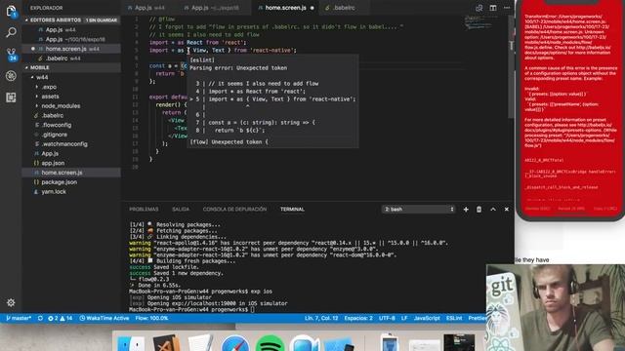Change indentation via Espacios: 2
The width and height of the screenshot is (625, 351).
pyautogui.click(x=358, y=319)
